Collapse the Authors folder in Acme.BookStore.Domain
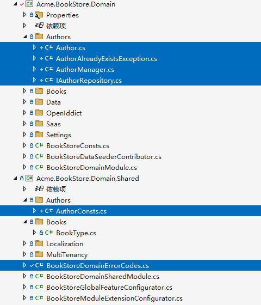Image resolution: width=261 pixels, height=305 pixels. 25,37
